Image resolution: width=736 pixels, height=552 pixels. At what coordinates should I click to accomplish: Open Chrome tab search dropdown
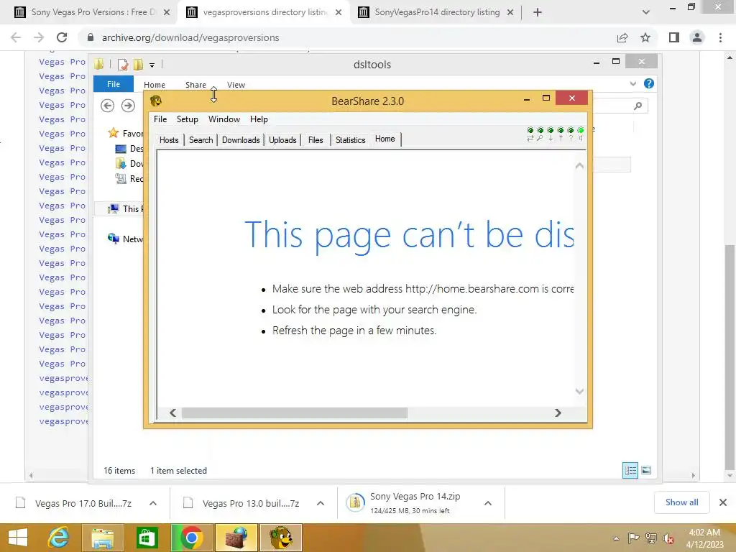646,13
